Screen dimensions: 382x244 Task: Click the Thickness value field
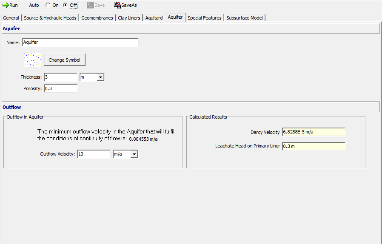(60, 77)
